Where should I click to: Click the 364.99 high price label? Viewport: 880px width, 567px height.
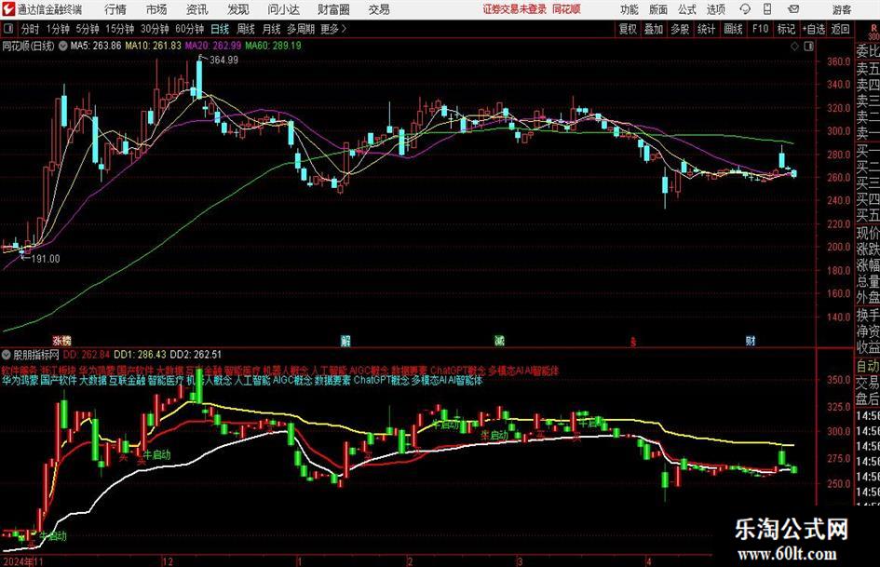[223, 61]
